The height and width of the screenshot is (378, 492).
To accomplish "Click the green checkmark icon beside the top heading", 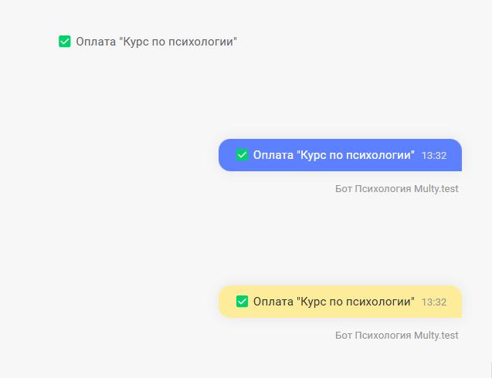I will (x=65, y=42).
